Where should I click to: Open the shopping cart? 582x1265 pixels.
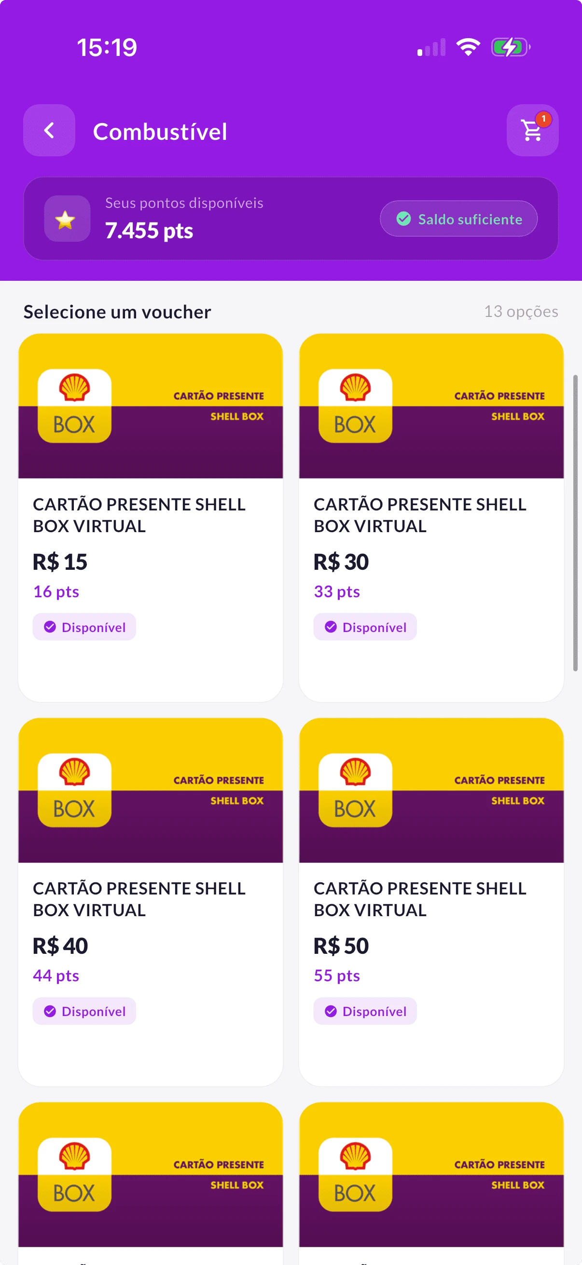tap(532, 131)
